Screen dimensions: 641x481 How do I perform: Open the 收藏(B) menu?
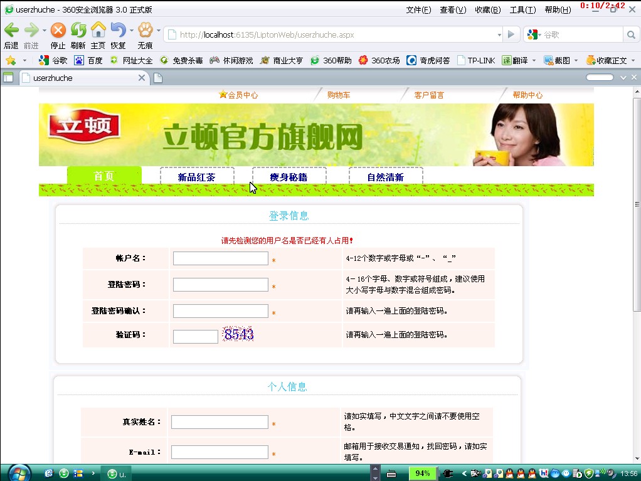[x=488, y=10]
